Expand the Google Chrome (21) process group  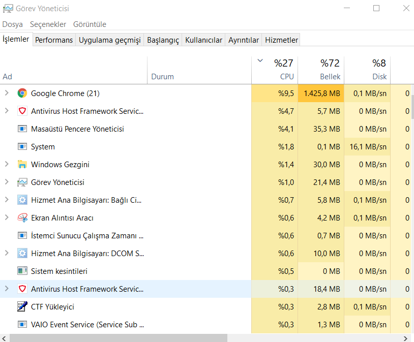point(7,93)
